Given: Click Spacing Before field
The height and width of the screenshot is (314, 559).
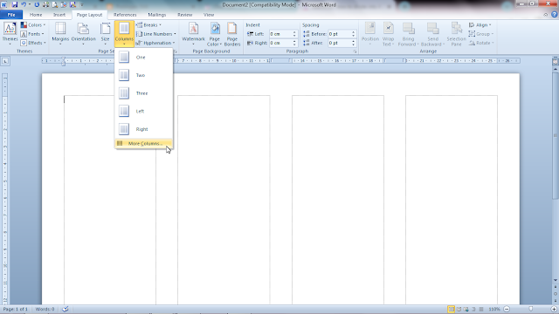Looking at the screenshot, I should click(340, 34).
